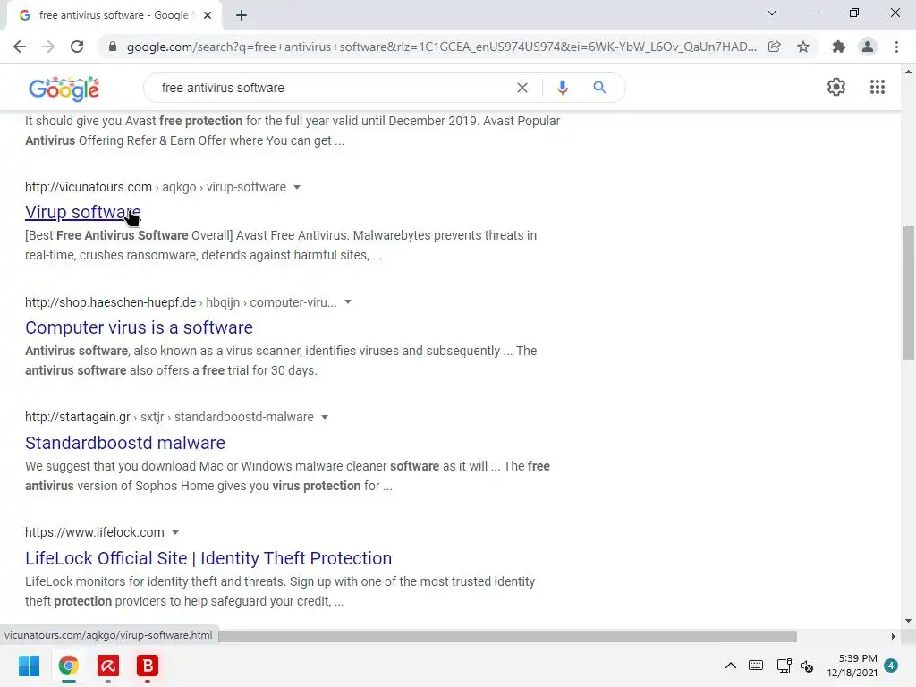Go back using browser back arrow
Viewport: 916px width, 687px height.
20,47
